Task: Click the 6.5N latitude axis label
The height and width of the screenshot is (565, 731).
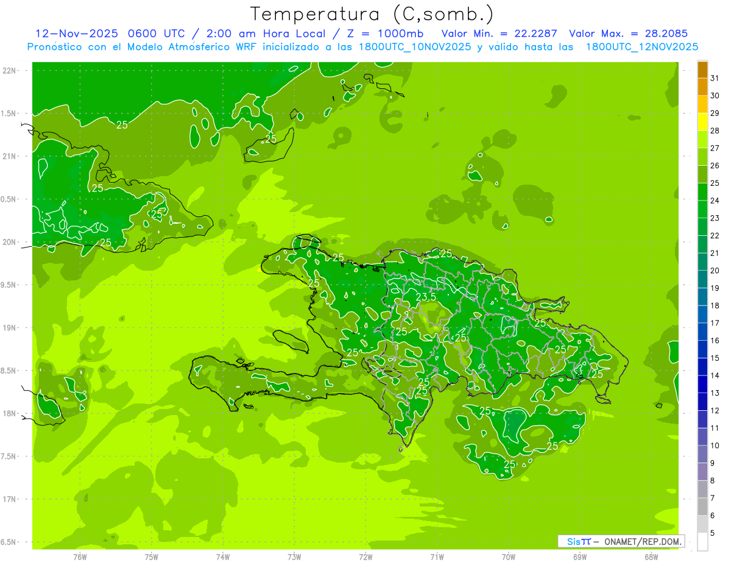Action: 9,542
